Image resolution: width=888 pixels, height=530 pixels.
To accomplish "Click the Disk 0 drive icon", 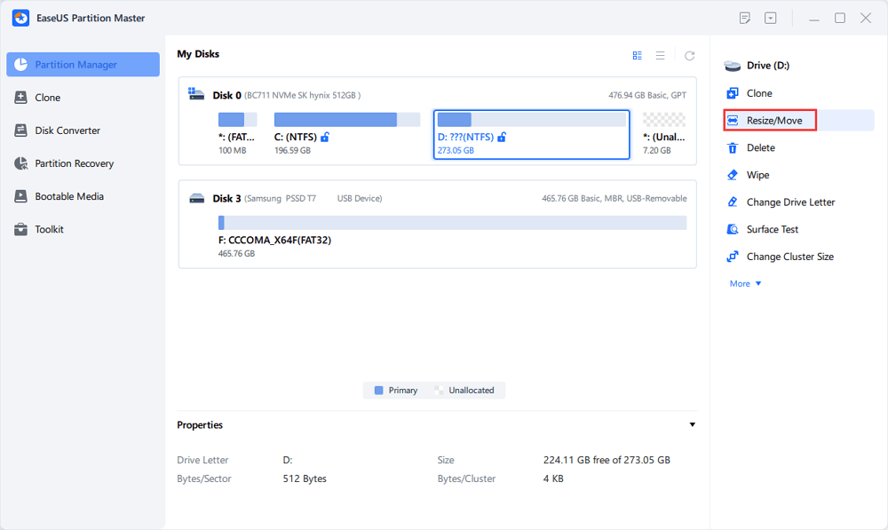I will coord(196,94).
